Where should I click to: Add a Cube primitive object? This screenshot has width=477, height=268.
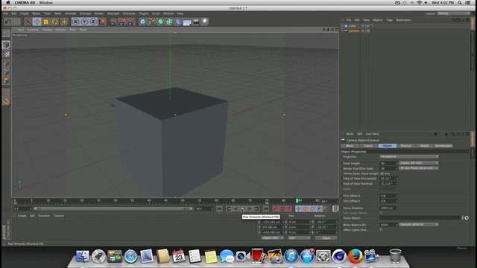[142, 22]
